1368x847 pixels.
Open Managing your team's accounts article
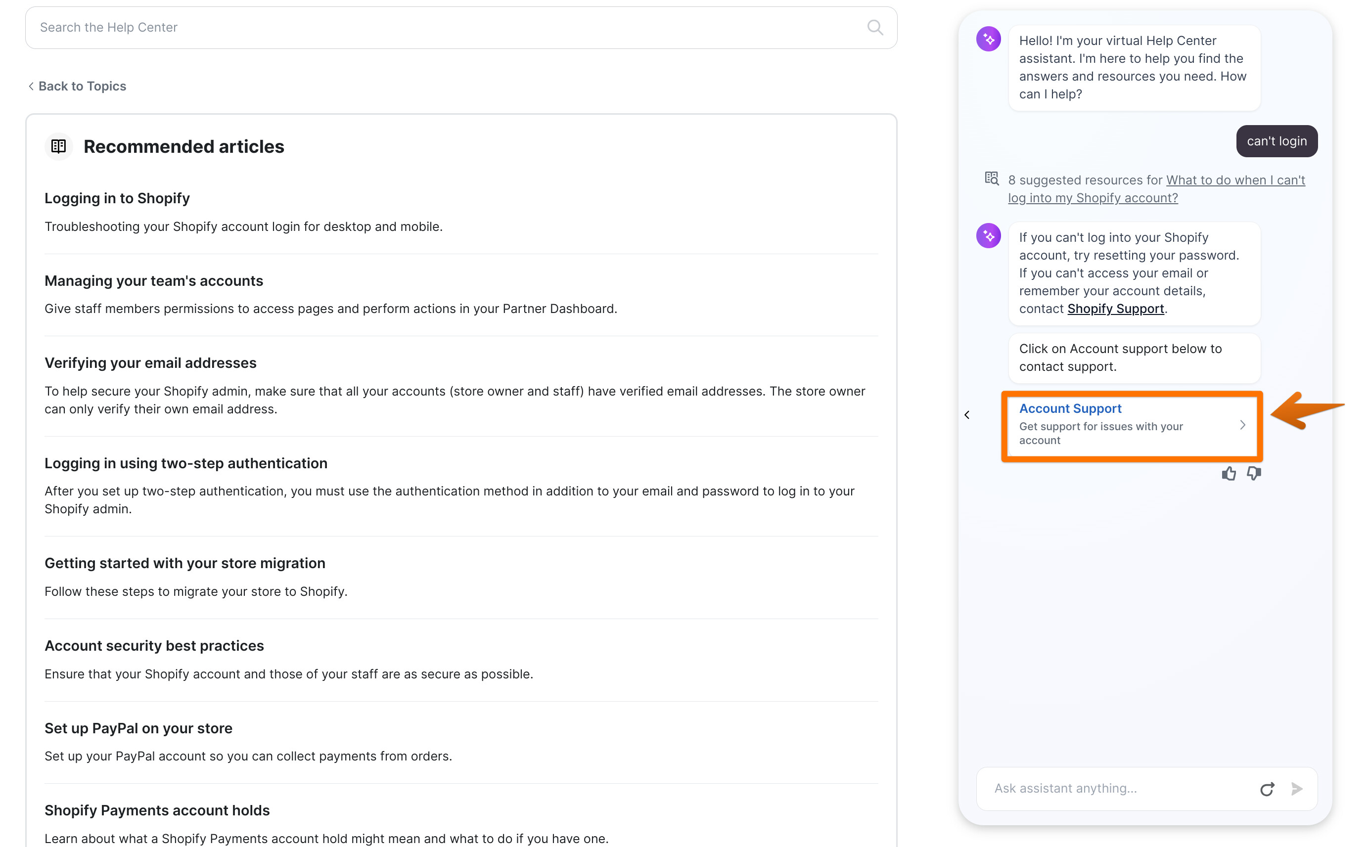point(153,281)
